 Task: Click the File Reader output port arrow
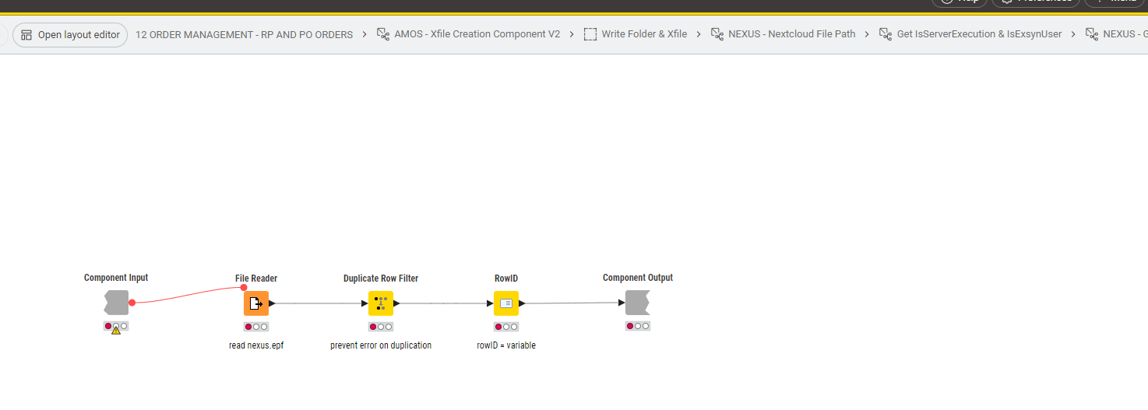coord(272,303)
